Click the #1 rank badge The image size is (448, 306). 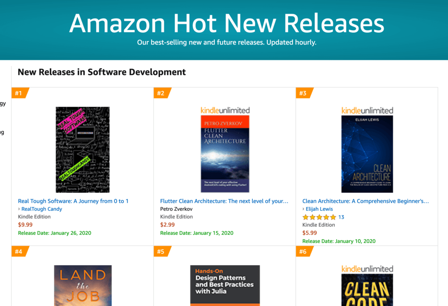pyautogui.click(x=20, y=93)
